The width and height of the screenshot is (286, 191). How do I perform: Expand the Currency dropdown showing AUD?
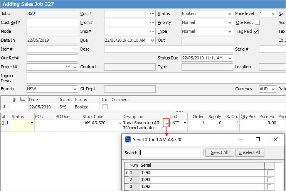point(273,89)
